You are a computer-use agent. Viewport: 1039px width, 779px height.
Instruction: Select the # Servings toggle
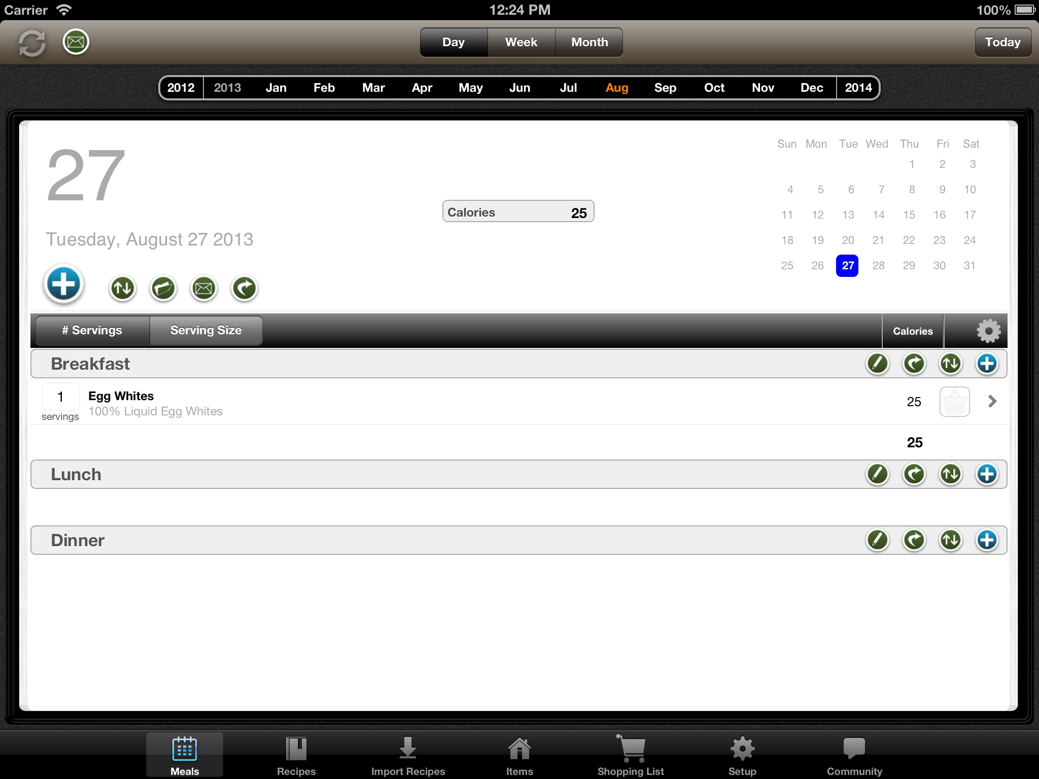[x=92, y=330]
